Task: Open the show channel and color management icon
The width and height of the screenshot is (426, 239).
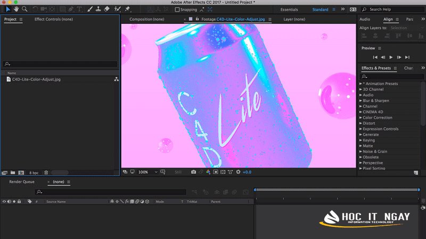Action: pos(208,172)
